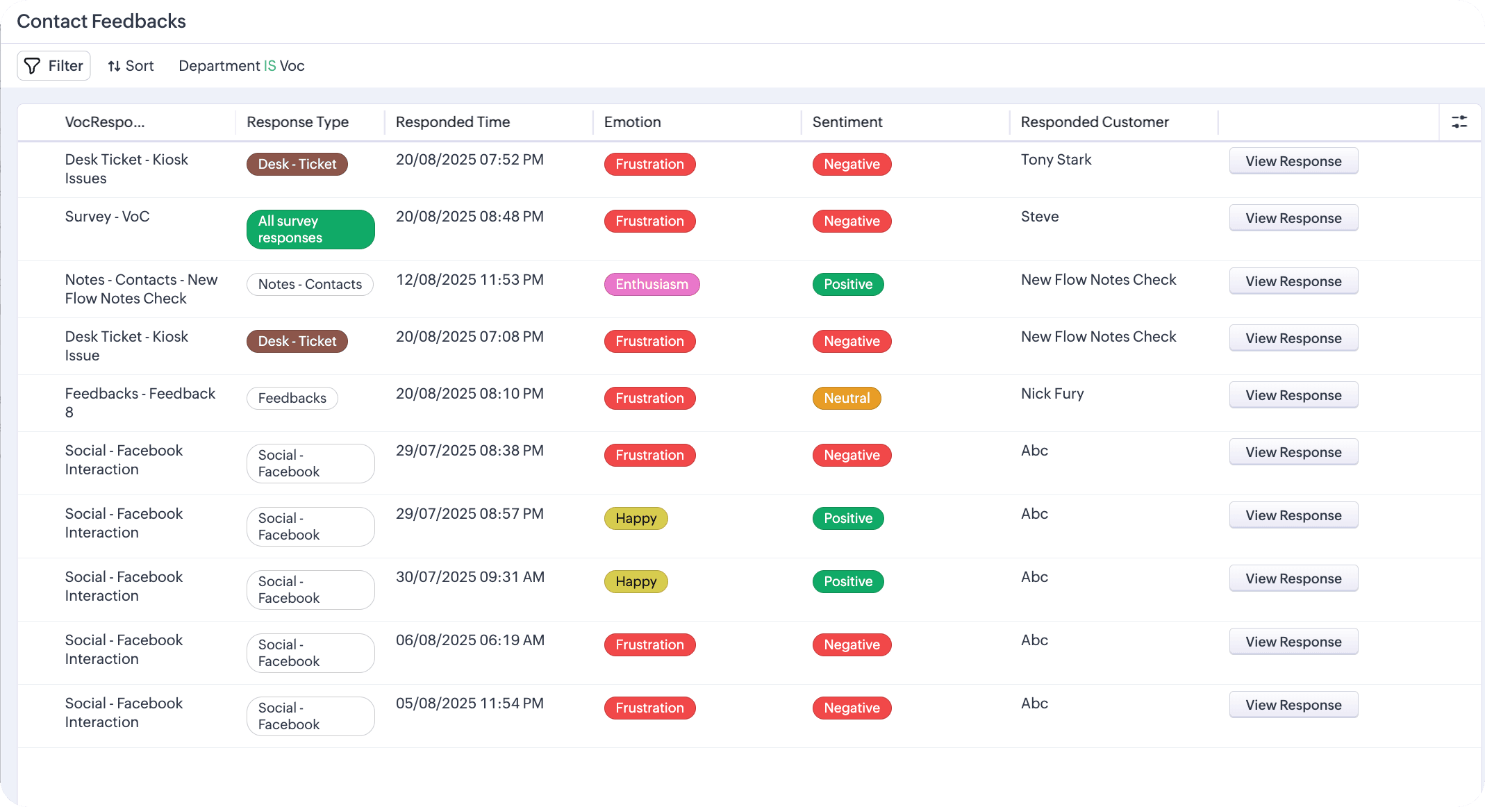The width and height of the screenshot is (1485, 807).
Task: Click the Sort arrows icon
Action: pos(114,66)
